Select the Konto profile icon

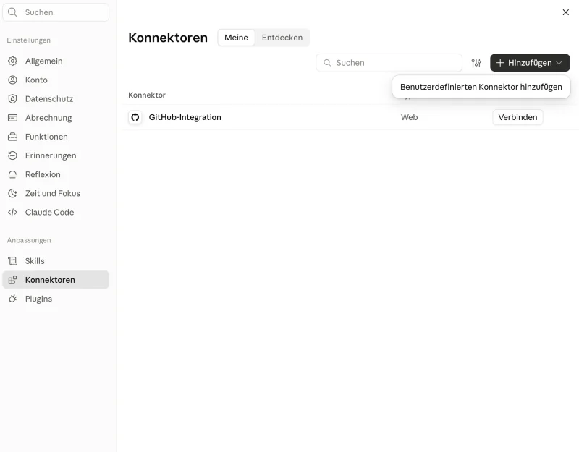[12, 80]
